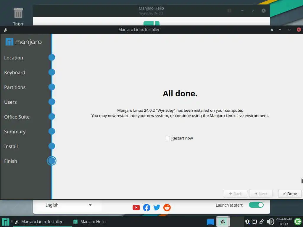Click the greyed-out Next button

point(261,194)
